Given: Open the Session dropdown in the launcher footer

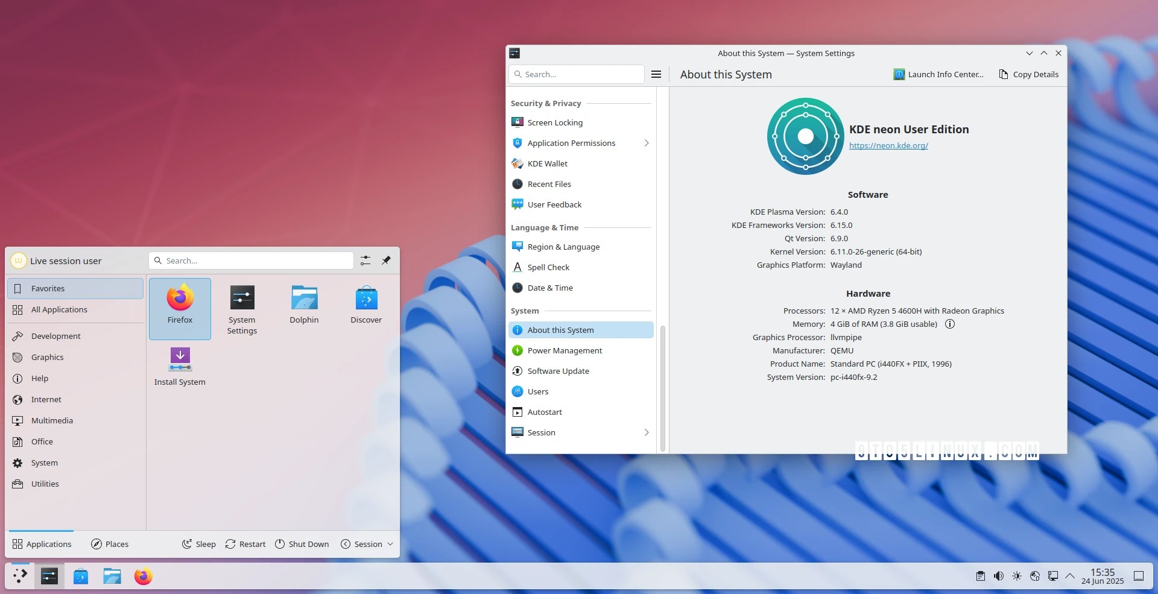Looking at the screenshot, I should [367, 544].
